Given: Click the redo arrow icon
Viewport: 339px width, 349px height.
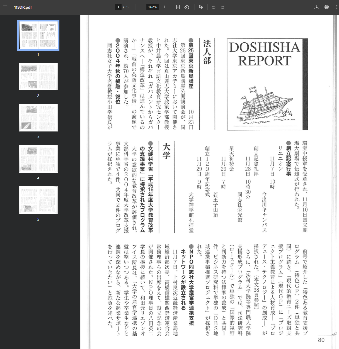Looking at the screenshot, I should click(x=222, y=7).
